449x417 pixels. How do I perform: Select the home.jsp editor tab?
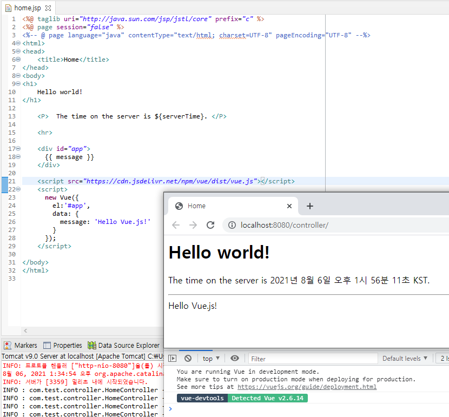(x=28, y=8)
